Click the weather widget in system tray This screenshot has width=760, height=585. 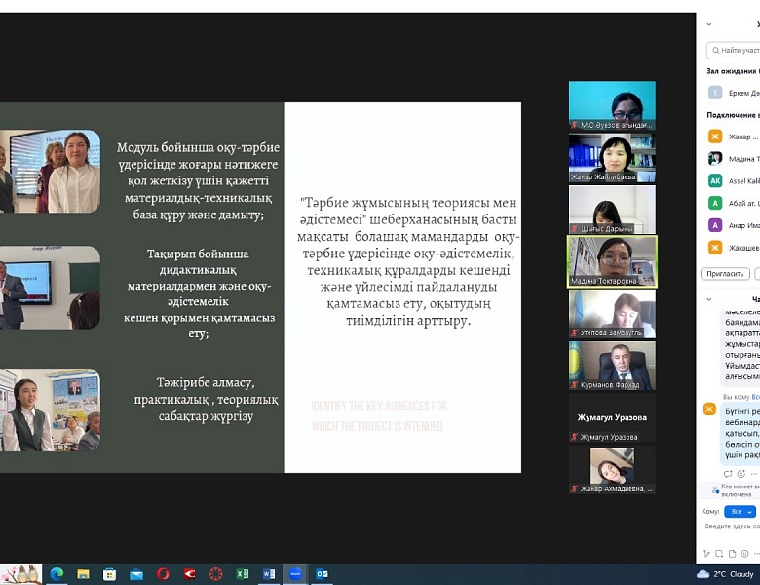(727, 574)
